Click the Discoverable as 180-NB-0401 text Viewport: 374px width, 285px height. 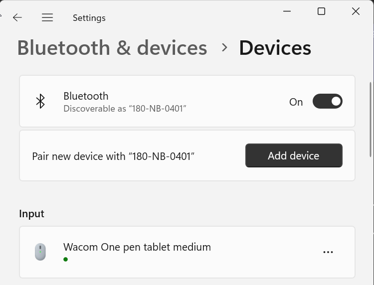(x=125, y=109)
